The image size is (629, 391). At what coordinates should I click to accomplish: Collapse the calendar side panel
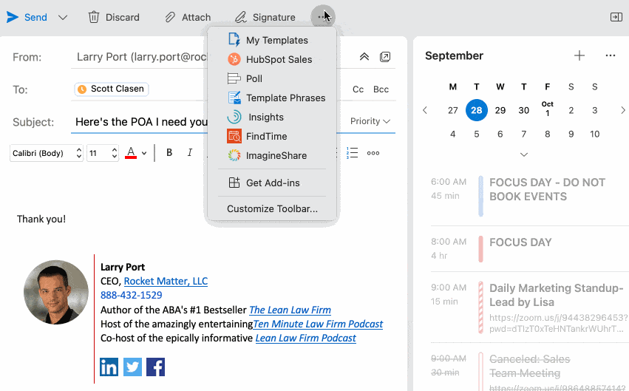pyautogui.click(x=616, y=17)
